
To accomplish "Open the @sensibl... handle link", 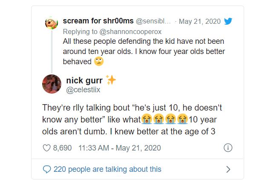I will click(153, 21).
